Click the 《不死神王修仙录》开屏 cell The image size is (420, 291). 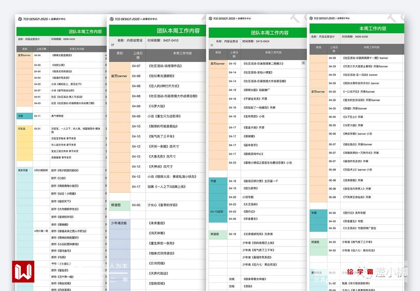coord(372,197)
